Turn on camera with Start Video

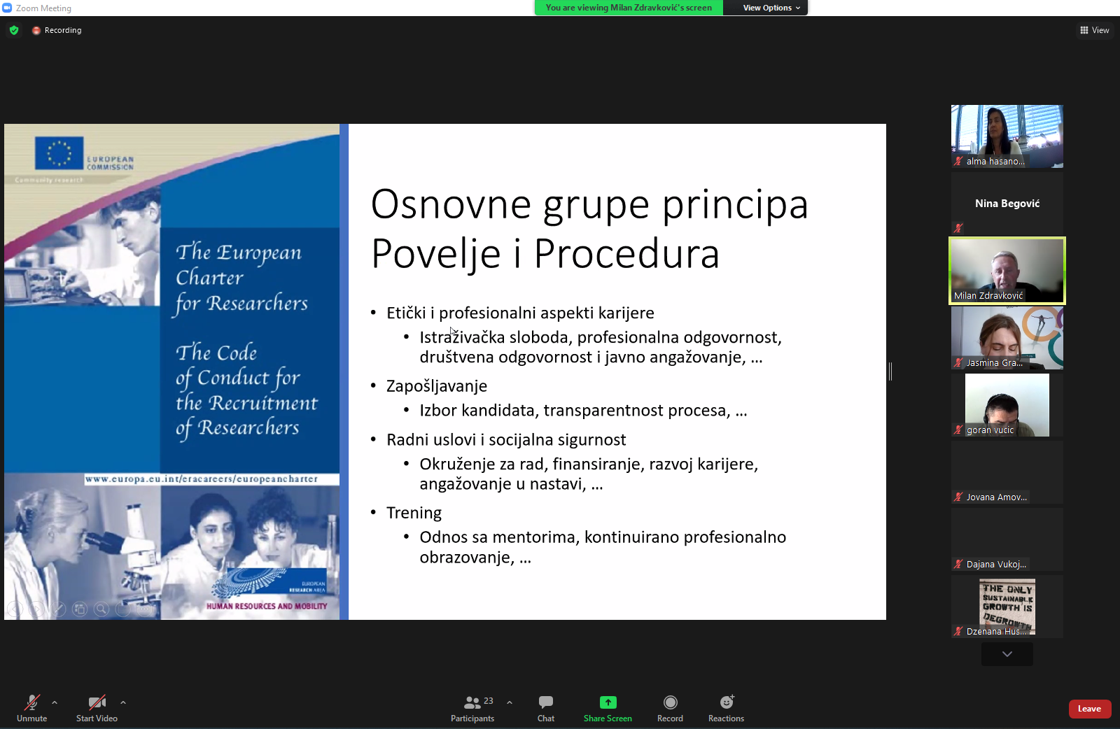click(97, 708)
